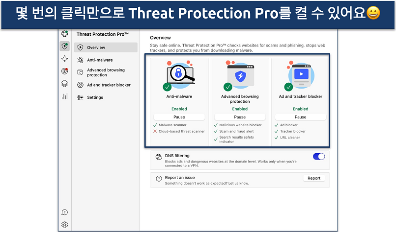Pause the Ad and tracker blocker
Viewport: 396px width, 232px height.
[x=301, y=117]
